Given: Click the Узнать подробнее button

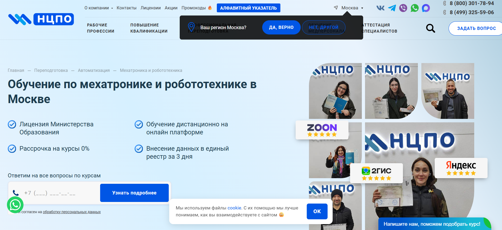Looking at the screenshot, I should point(134,193).
